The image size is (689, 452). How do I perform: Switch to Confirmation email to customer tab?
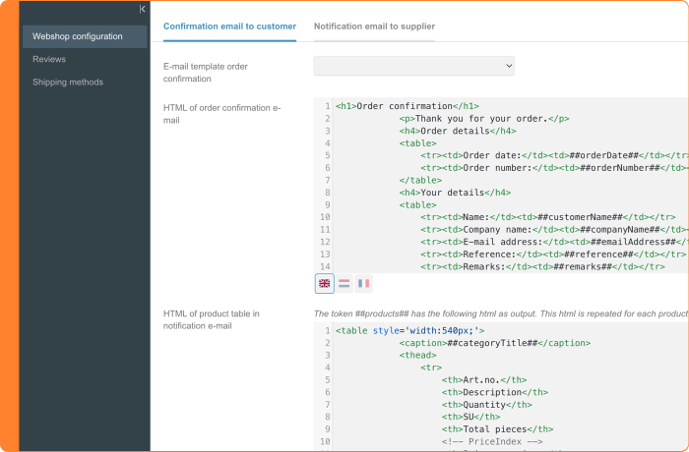pos(229,27)
